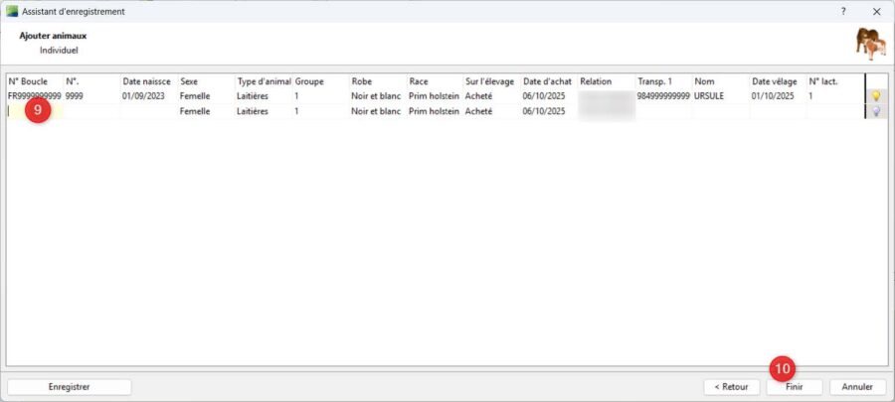This screenshot has width=895, height=402.
Task: Click the light bulb icon in second row
Action: pyautogui.click(x=876, y=112)
